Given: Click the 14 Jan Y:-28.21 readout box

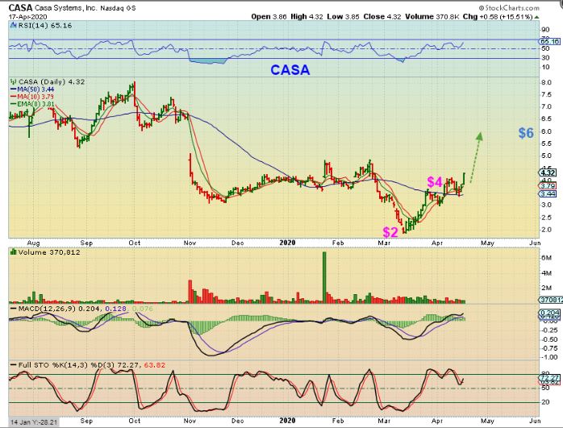Looking at the screenshot, I should tap(33, 422).
